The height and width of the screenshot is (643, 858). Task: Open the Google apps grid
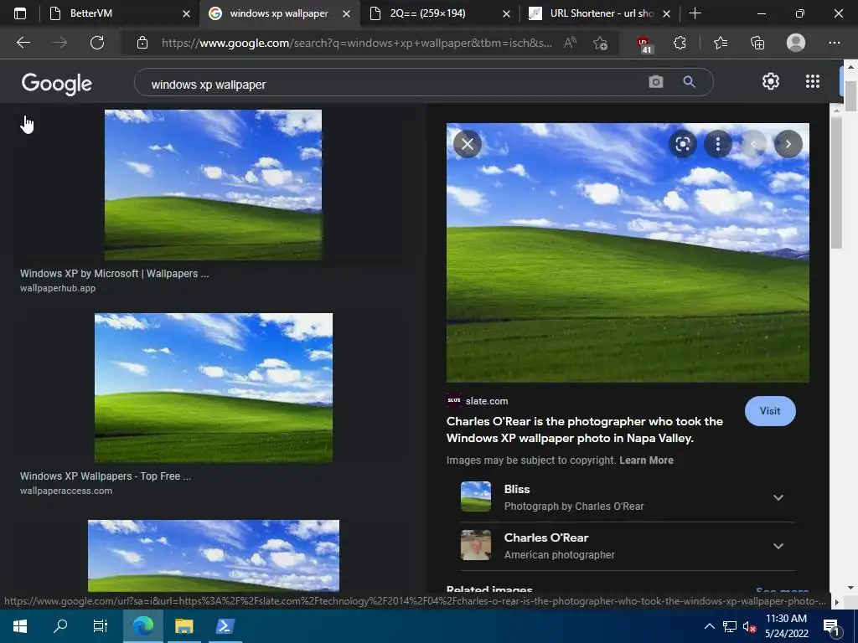coord(813,81)
